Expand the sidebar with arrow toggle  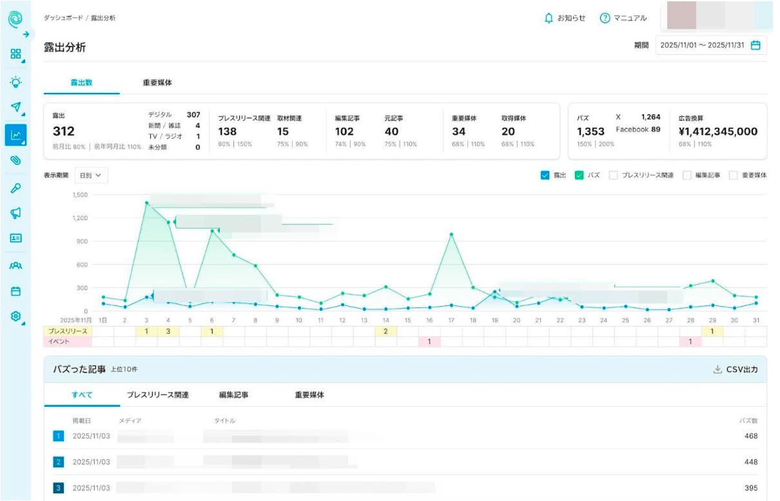26,34
